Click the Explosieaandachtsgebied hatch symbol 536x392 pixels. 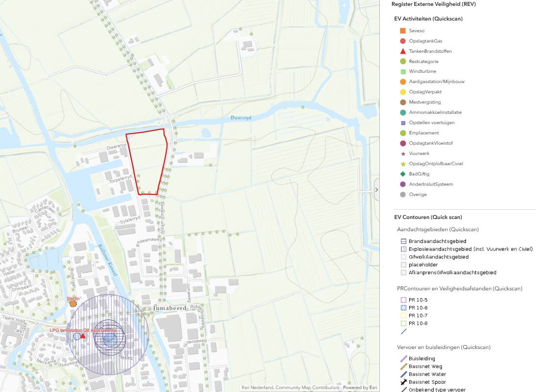click(403, 249)
